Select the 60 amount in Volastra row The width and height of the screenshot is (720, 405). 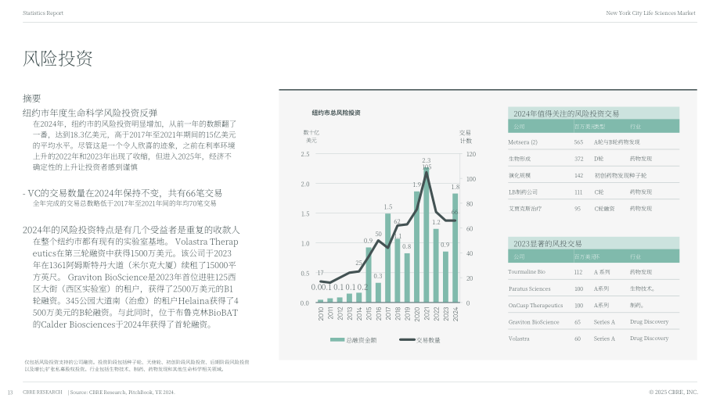pyautogui.click(x=578, y=339)
